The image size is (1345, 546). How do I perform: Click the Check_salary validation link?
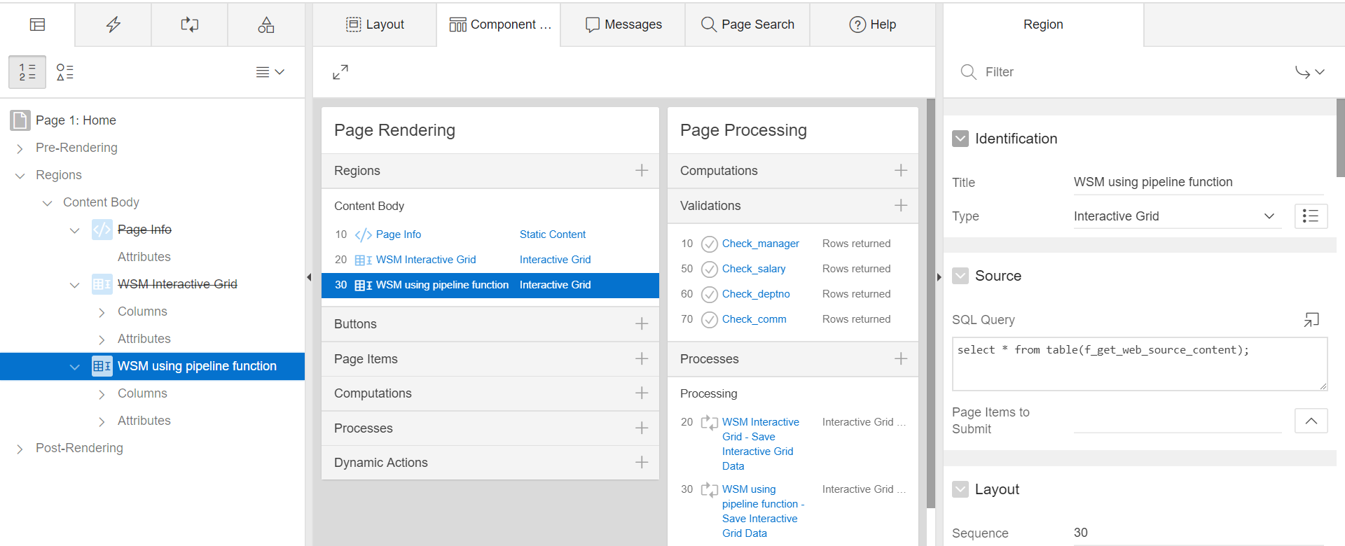point(754,269)
